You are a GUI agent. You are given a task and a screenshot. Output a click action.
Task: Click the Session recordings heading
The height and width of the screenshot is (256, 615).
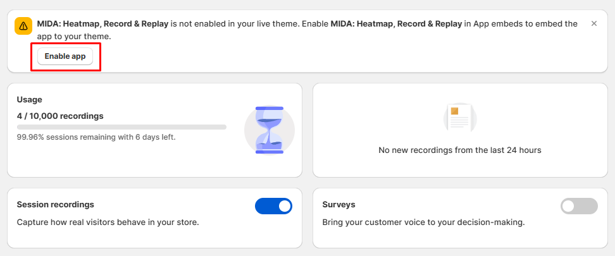[x=56, y=205]
